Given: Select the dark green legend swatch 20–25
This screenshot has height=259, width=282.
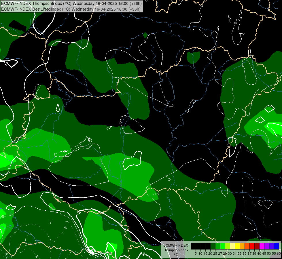Looking at the screenshot, I should (x=213, y=246).
